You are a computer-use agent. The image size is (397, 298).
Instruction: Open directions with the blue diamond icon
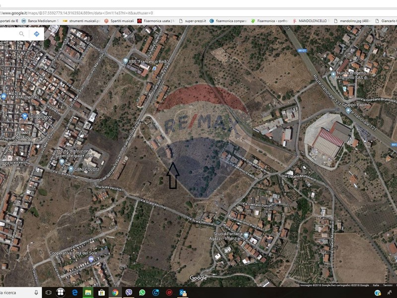coord(37,34)
